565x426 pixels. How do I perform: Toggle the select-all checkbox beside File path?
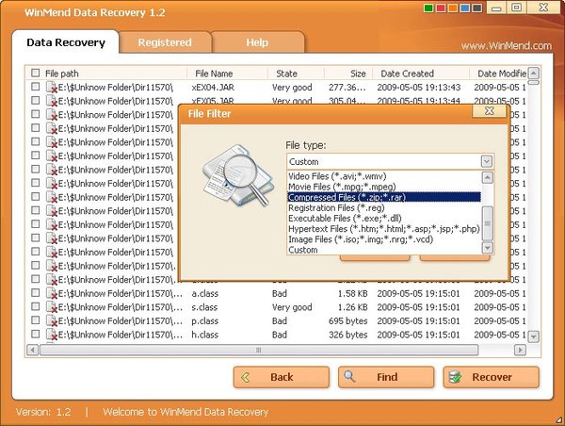coord(36,73)
